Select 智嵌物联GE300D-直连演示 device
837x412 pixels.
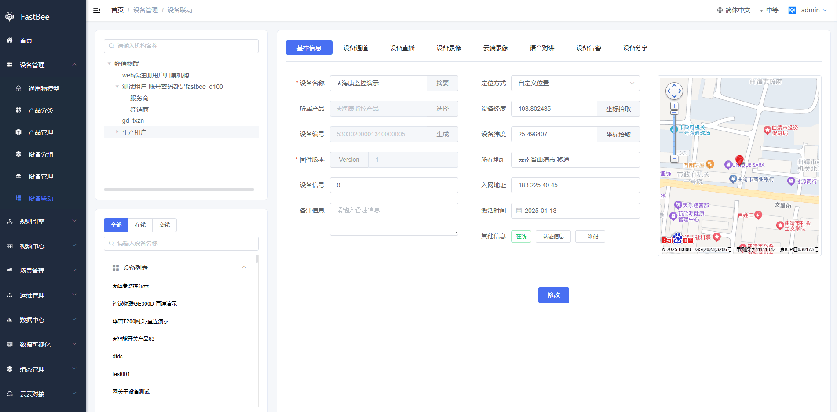pyautogui.click(x=145, y=304)
